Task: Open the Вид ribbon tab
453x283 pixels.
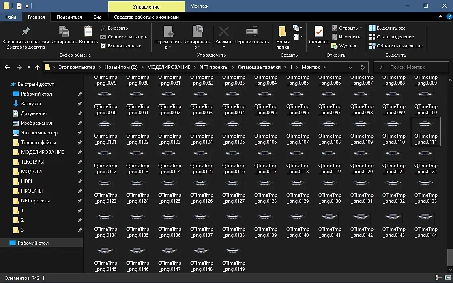Action: 97,17
